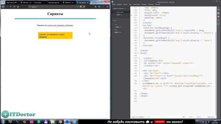
Task: Click the blue sync icon in Brackets right toolbar
Action: pos(218,24)
